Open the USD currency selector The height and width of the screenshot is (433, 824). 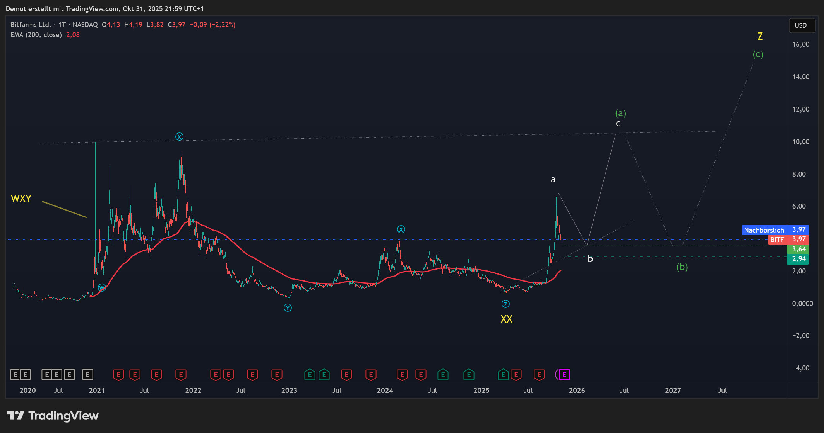pyautogui.click(x=801, y=25)
